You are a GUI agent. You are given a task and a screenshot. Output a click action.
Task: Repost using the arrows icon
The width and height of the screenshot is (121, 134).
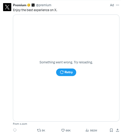[39, 130]
